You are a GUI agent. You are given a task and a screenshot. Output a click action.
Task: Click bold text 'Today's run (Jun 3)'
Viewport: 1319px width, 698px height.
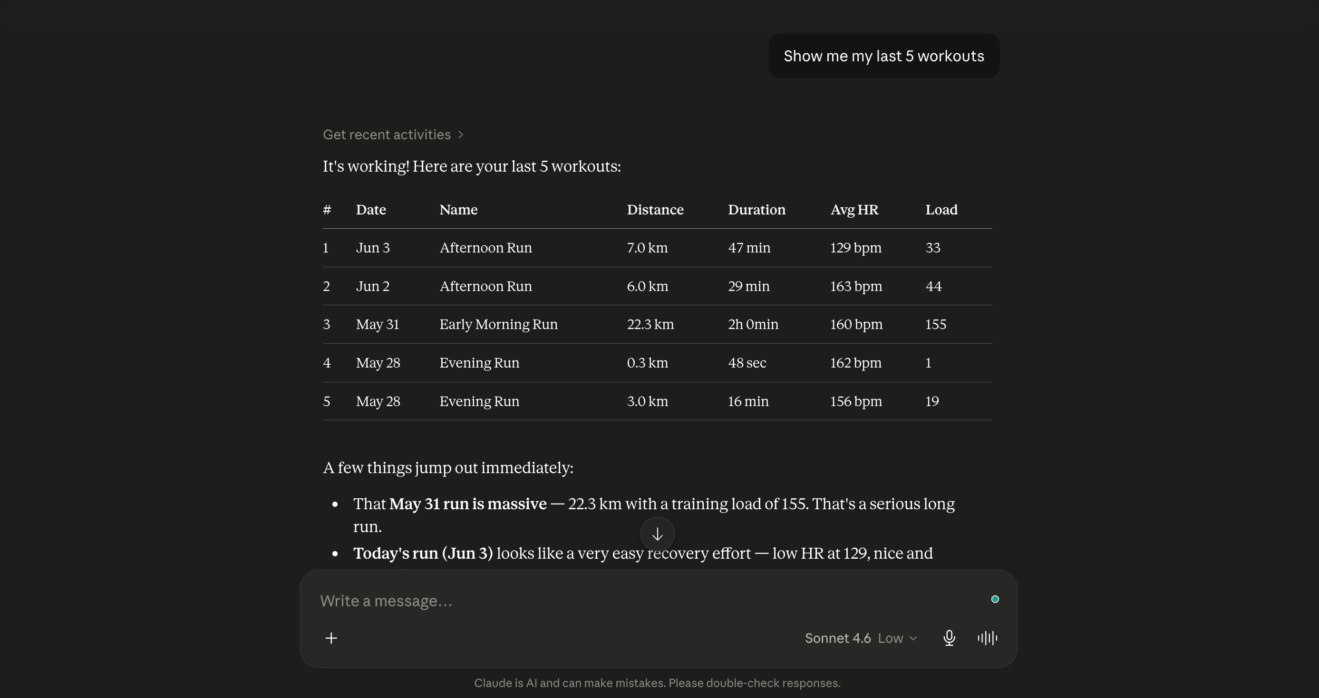423,553
